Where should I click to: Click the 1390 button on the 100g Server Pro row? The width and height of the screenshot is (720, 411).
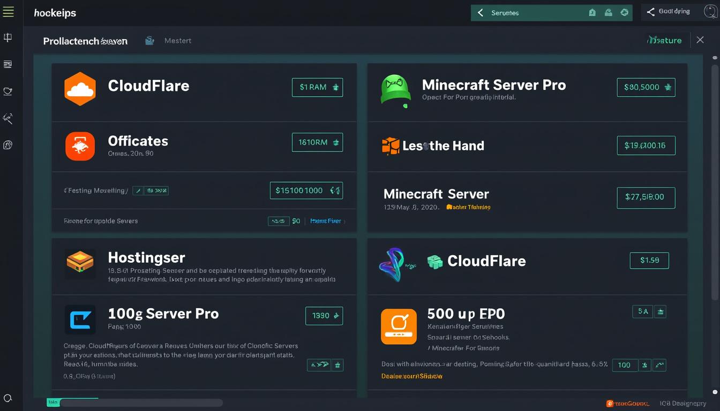[324, 316]
